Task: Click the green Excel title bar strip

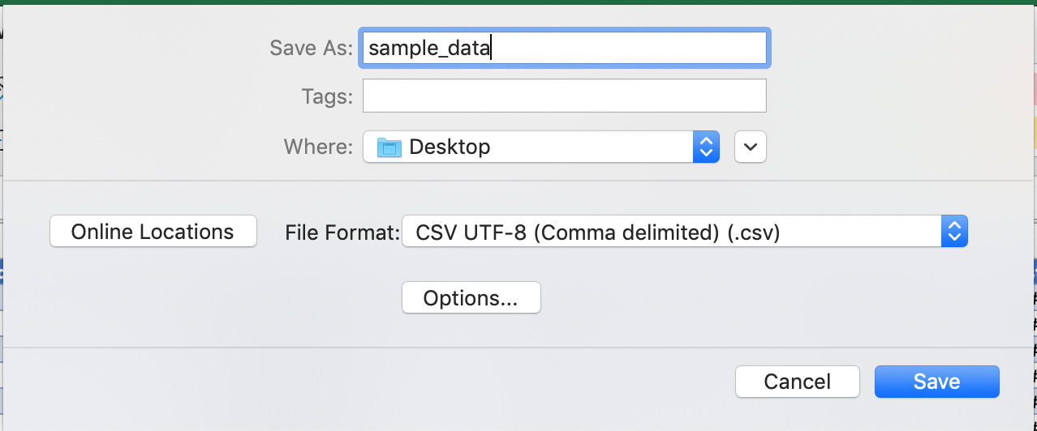Action: [518, 2]
